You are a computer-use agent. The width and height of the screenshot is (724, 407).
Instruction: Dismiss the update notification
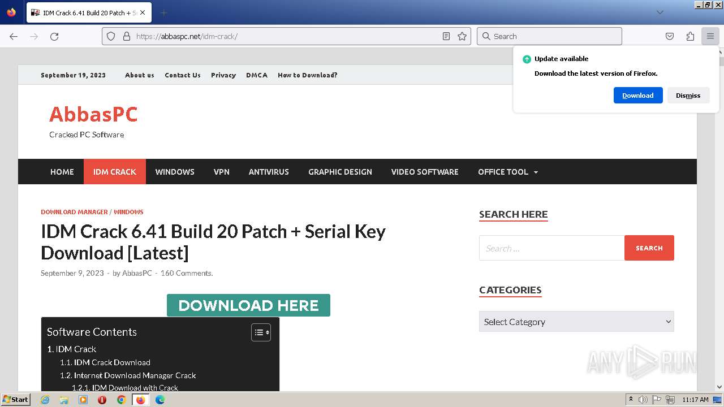click(x=688, y=96)
